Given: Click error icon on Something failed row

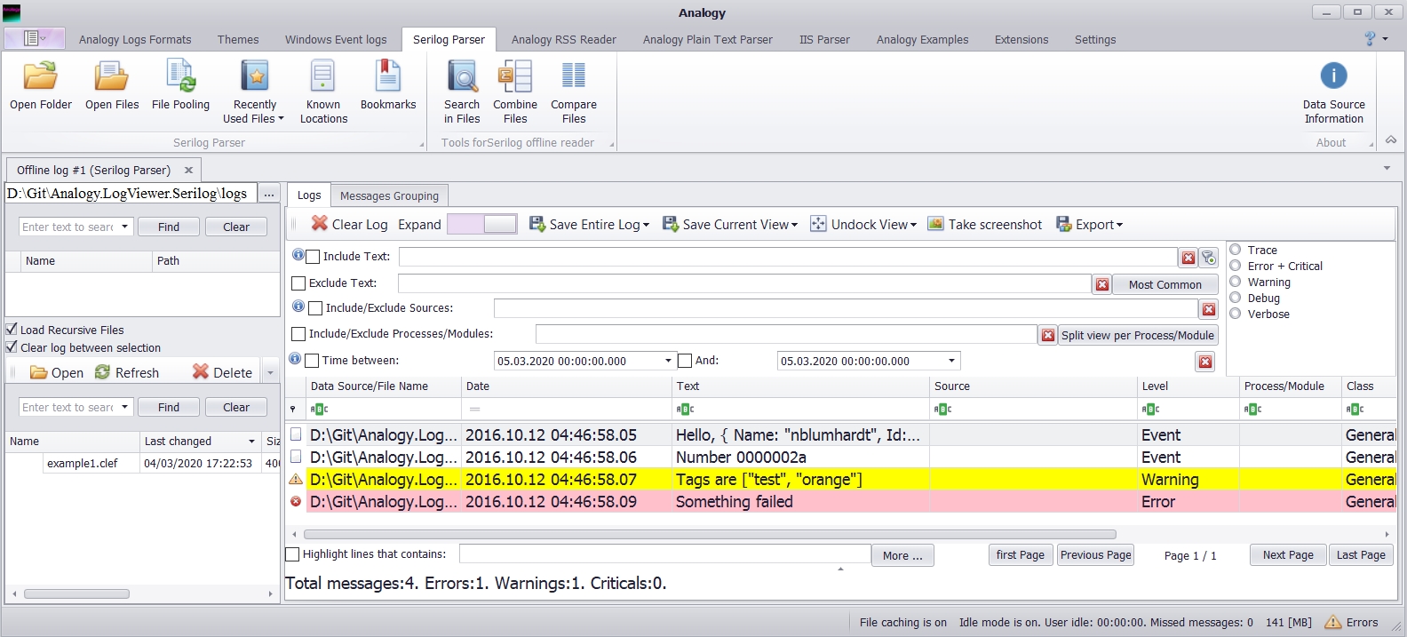Looking at the screenshot, I should 296,501.
